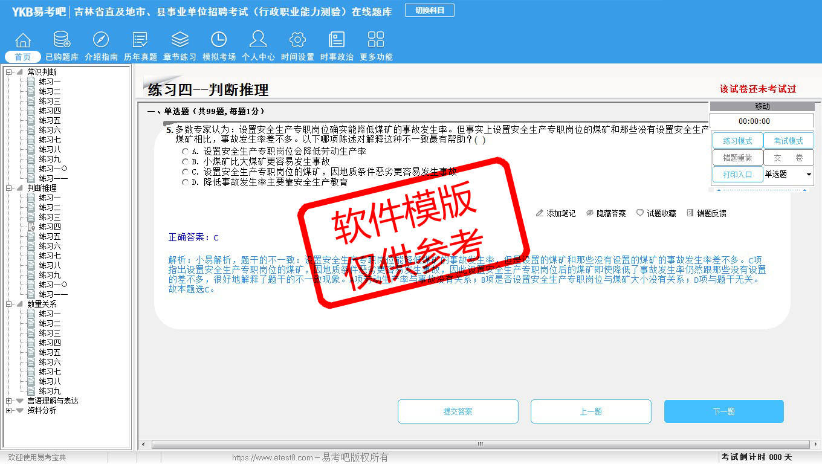
Task: Go to next question with 下一题
Action: click(723, 411)
